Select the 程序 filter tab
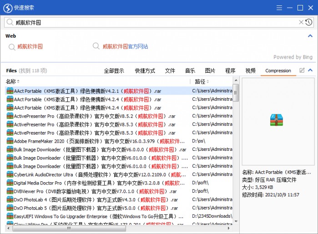 point(230,71)
